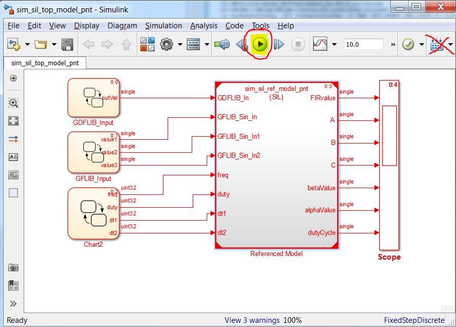Expand the Model Explorer dropdown arrow
Image resolution: width=456 pixels, height=327 pixels.
click(x=207, y=45)
